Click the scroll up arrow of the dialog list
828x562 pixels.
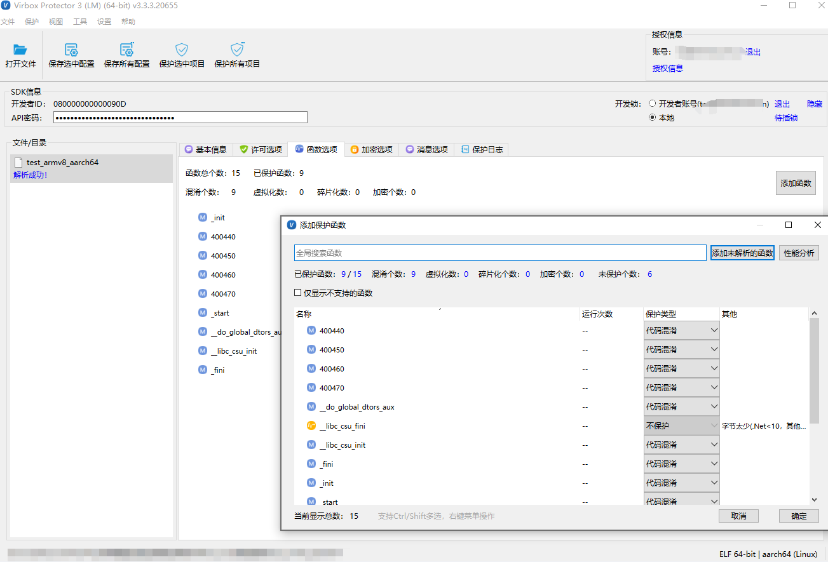click(814, 313)
